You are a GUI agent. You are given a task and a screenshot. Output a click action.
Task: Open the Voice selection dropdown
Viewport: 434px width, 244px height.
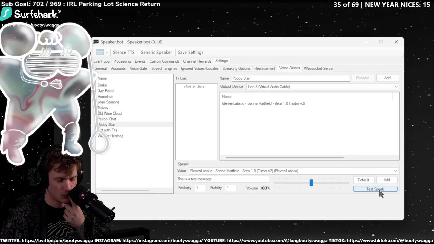[x=293, y=171]
